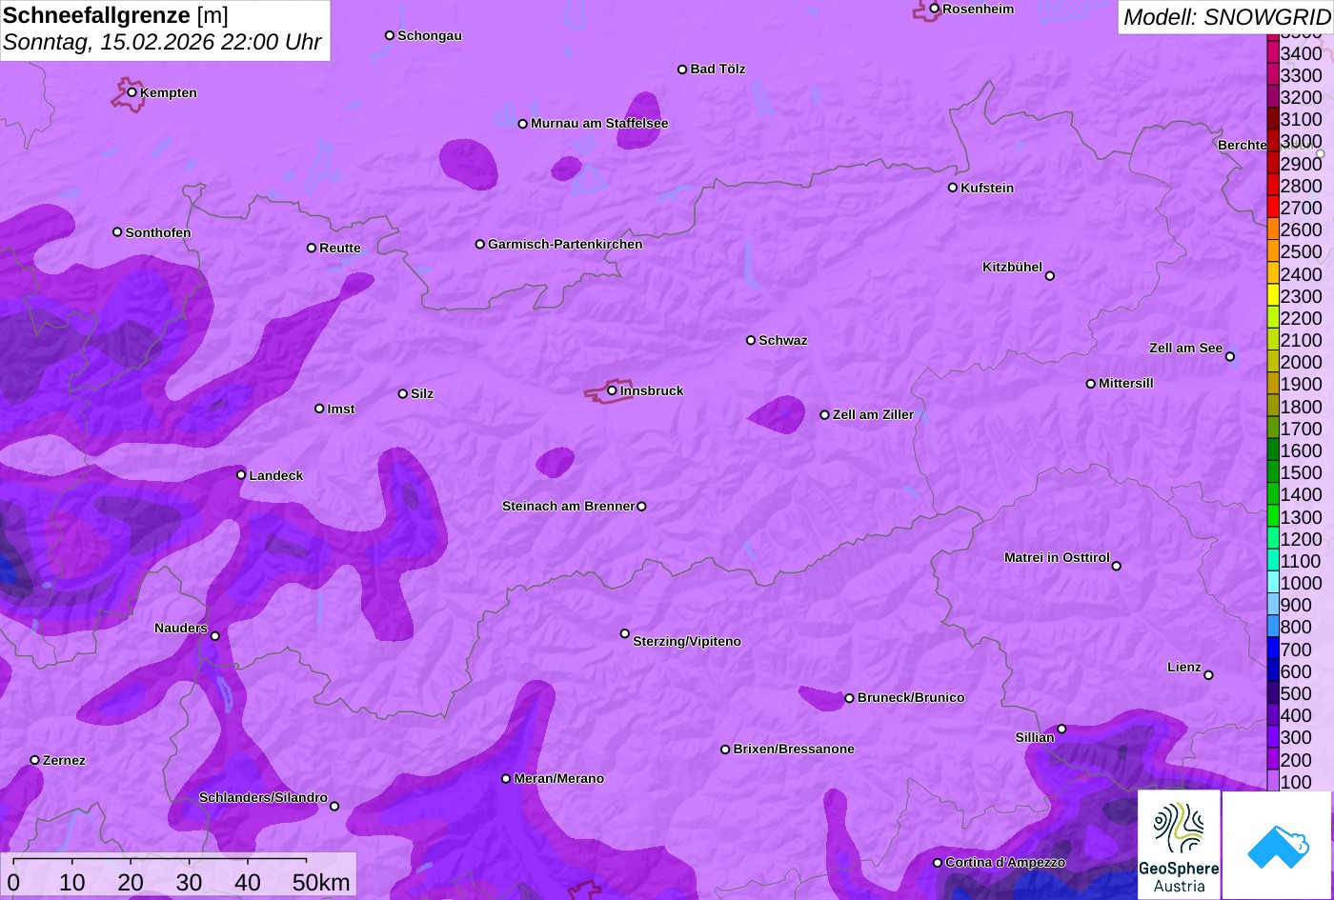Image resolution: width=1334 pixels, height=900 pixels.
Task: Click the Modell: SNOWGRID label
Action: point(1226,16)
